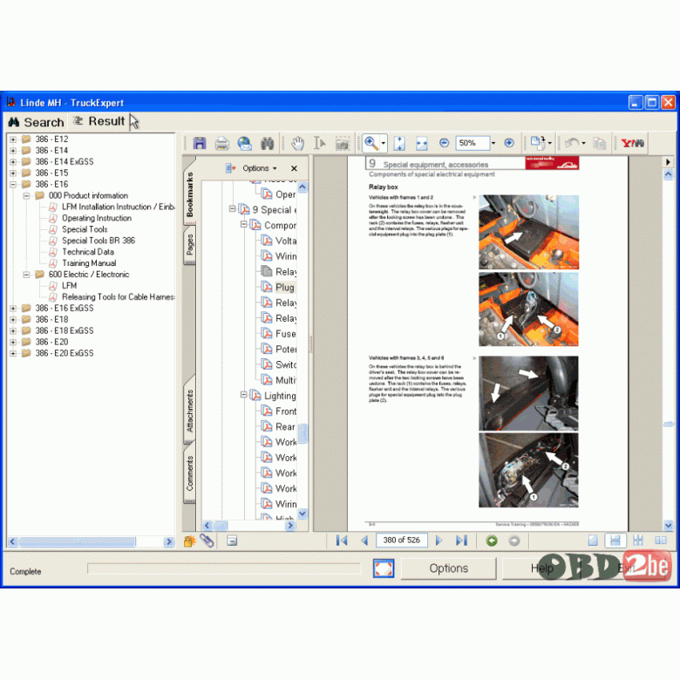Open the undo dropdown arrow

coord(584,143)
